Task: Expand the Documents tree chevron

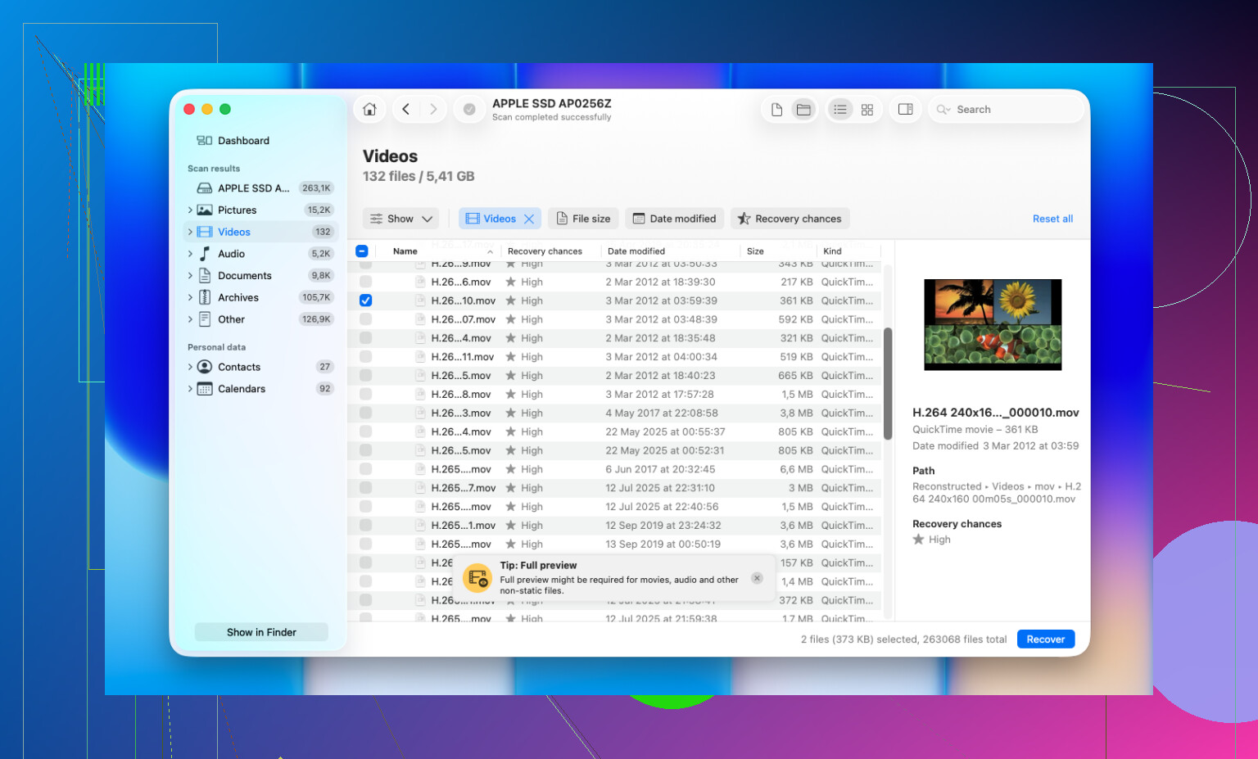Action: (190, 276)
